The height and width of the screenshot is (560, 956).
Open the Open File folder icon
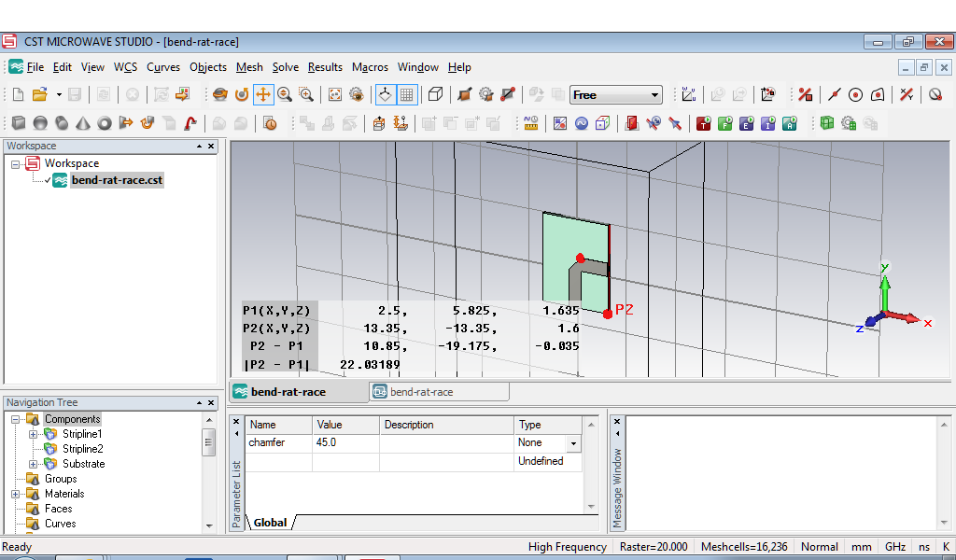tap(39, 94)
